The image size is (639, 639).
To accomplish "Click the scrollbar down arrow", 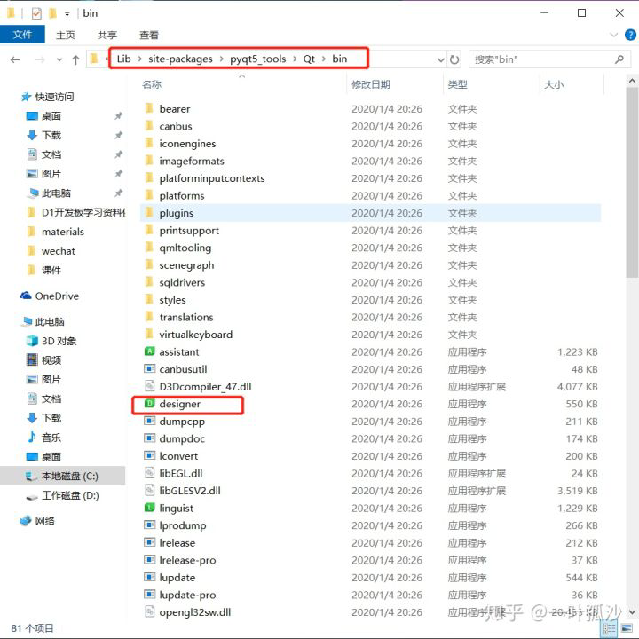I will tap(632, 612).
